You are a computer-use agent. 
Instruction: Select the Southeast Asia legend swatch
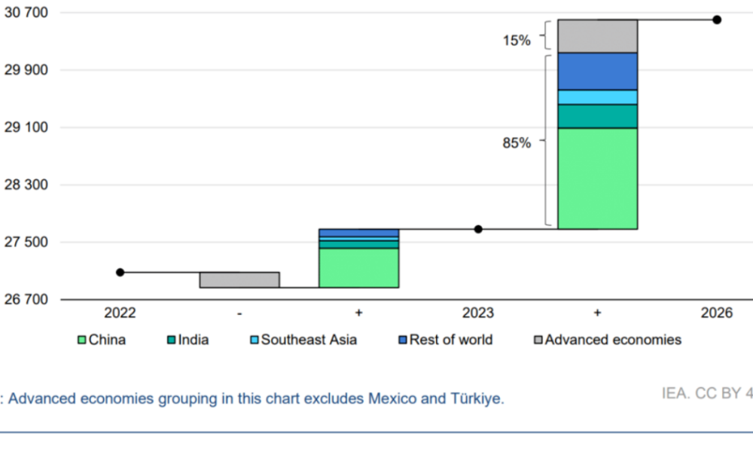click(x=255, y=341)
